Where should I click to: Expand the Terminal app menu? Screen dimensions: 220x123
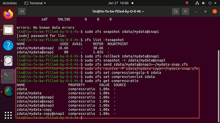pyautogui.click(x=35, y=3)
